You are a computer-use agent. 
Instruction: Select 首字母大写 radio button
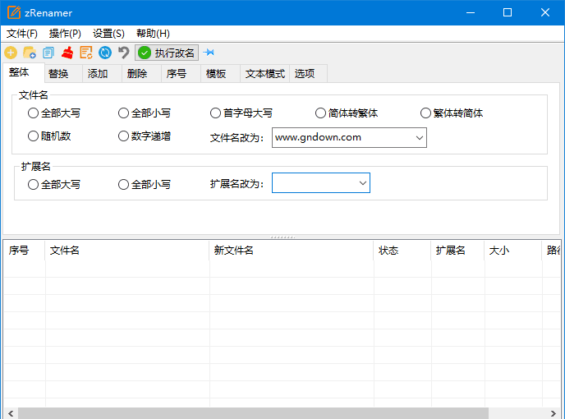241,113
